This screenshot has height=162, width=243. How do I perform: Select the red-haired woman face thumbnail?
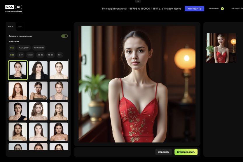point(18,91)
